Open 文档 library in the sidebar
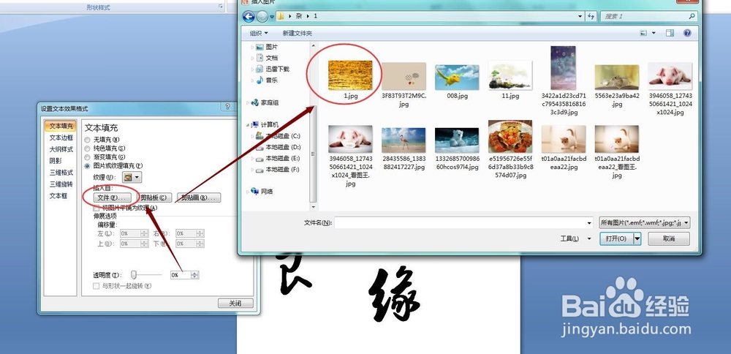 click(x=267, y=58)
